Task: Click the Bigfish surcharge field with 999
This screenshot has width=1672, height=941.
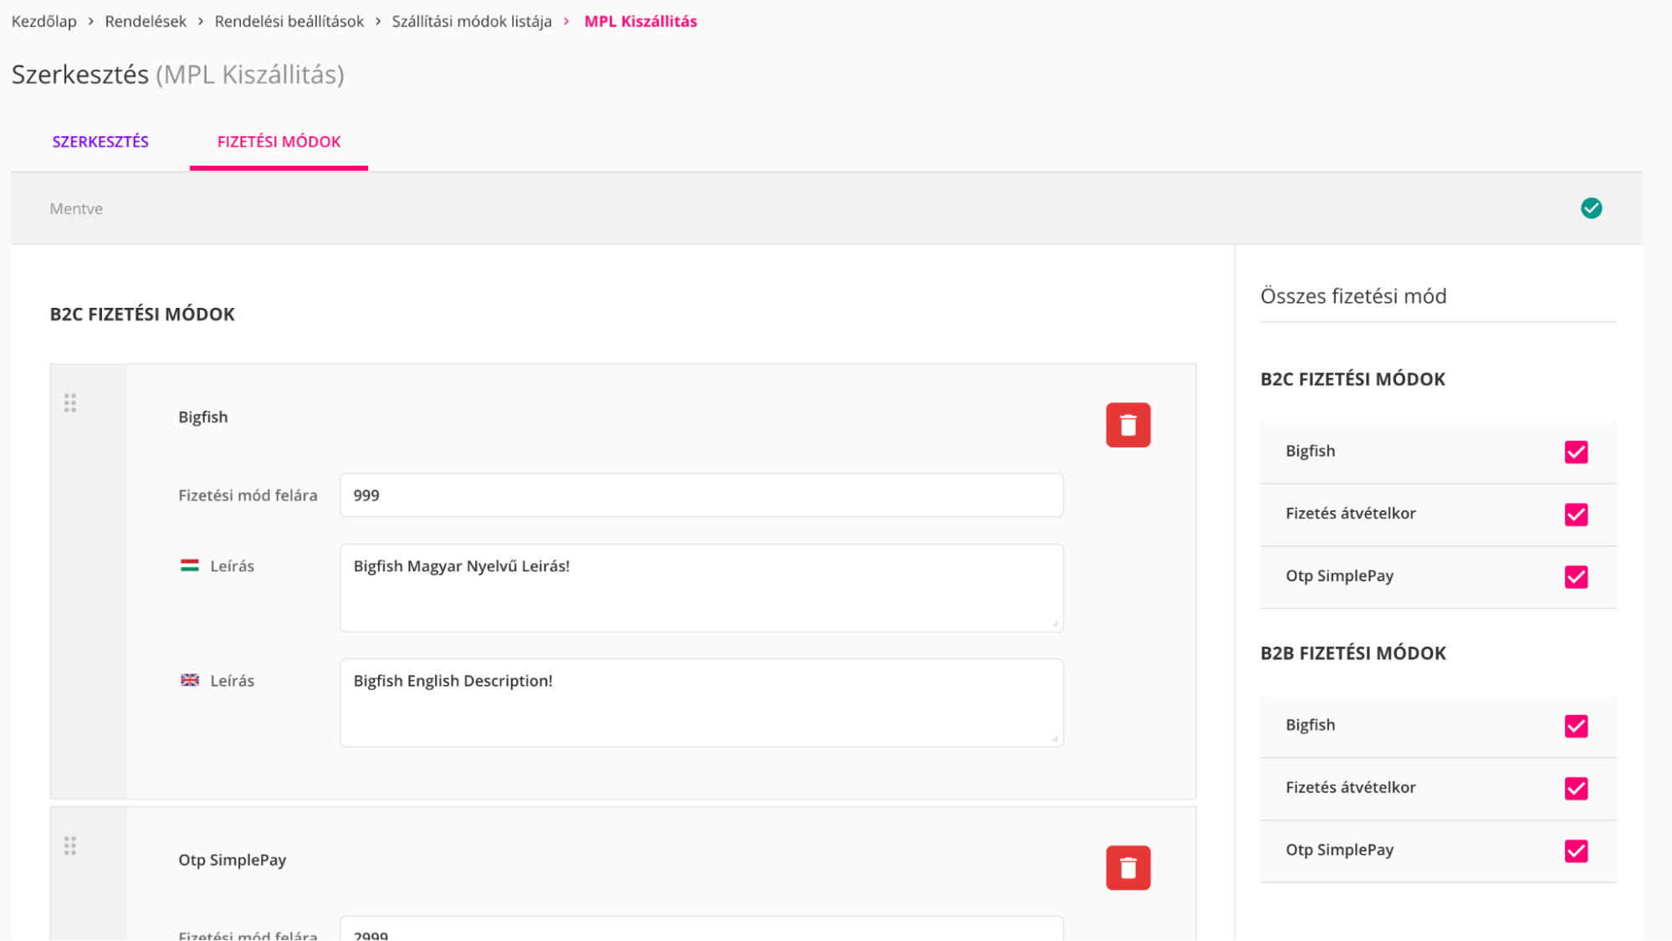Action: point(701,495)
